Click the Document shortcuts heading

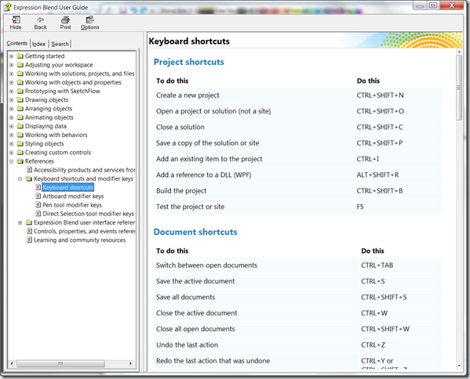click(x=195, y=232)
